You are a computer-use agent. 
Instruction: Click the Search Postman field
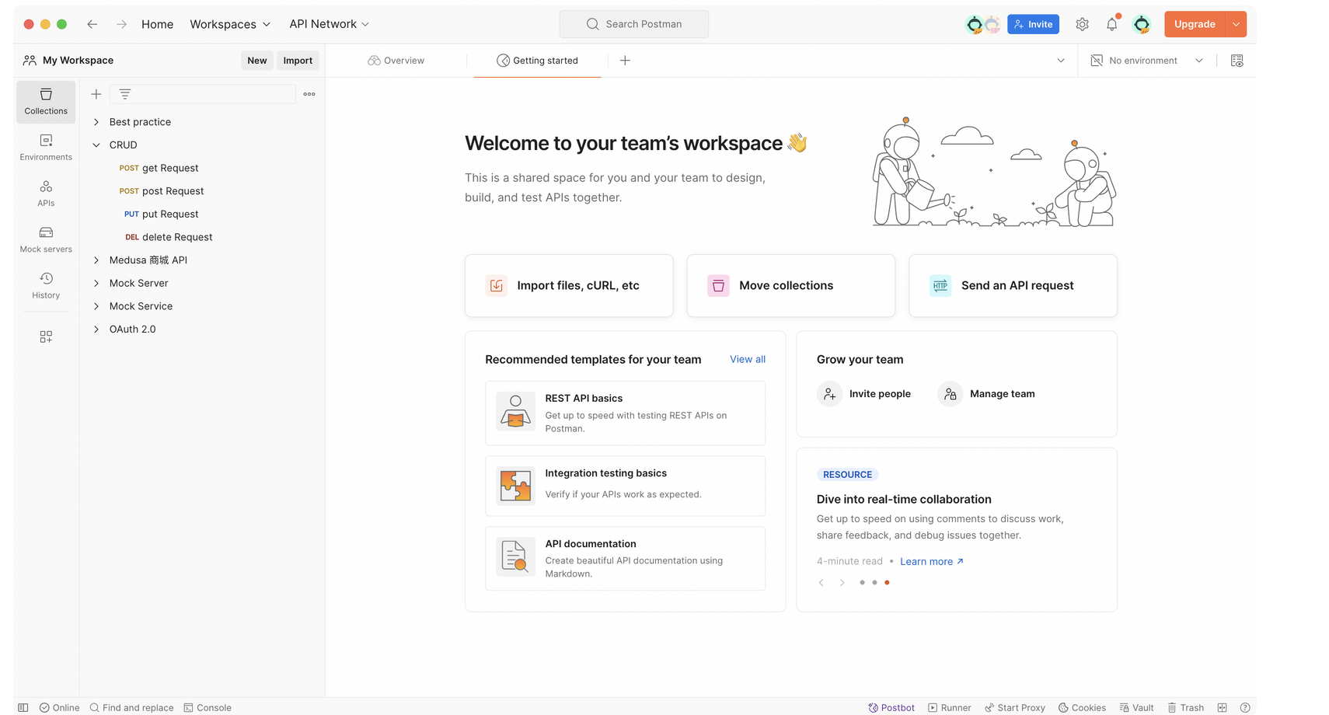click(633, 24)
